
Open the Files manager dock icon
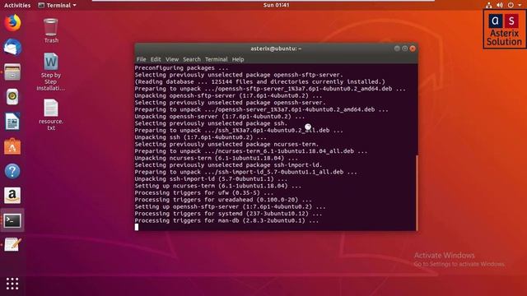(x=12, y=72)
